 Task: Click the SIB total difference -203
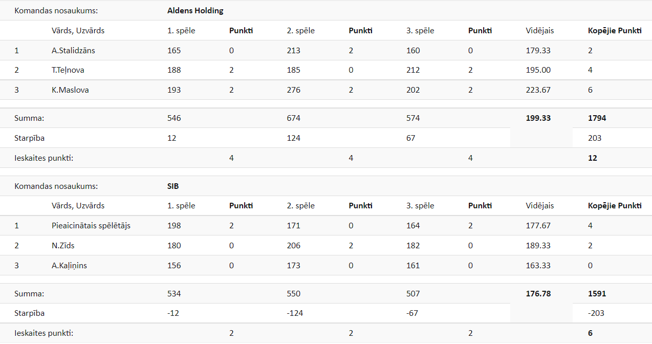(x=596, y=313)
